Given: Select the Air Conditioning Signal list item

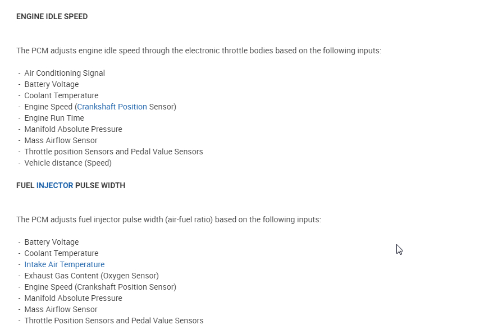Looking at the screenshot, I should (64, 73).
